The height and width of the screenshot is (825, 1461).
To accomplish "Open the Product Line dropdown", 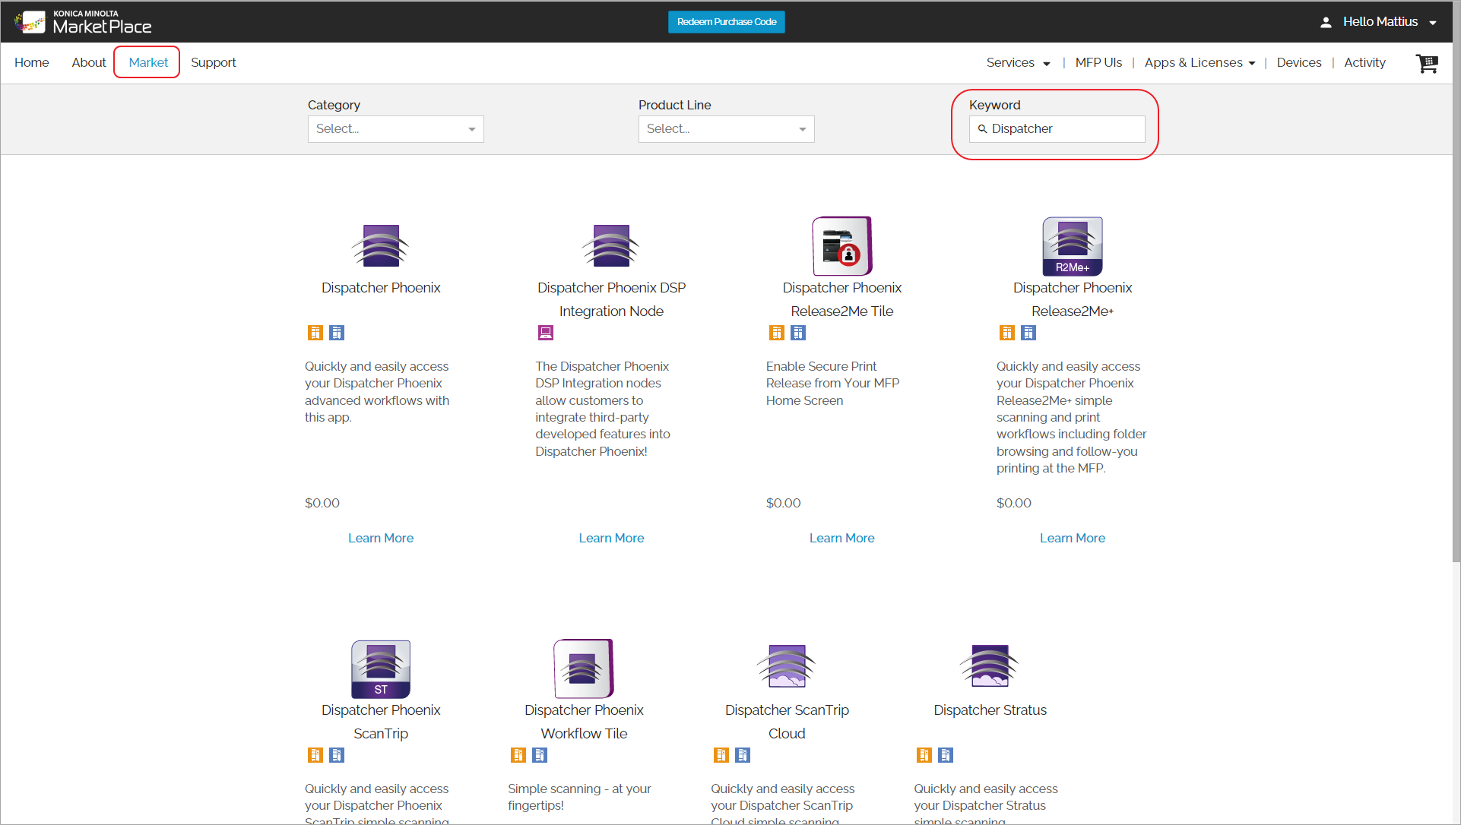I will pos(726,129).
